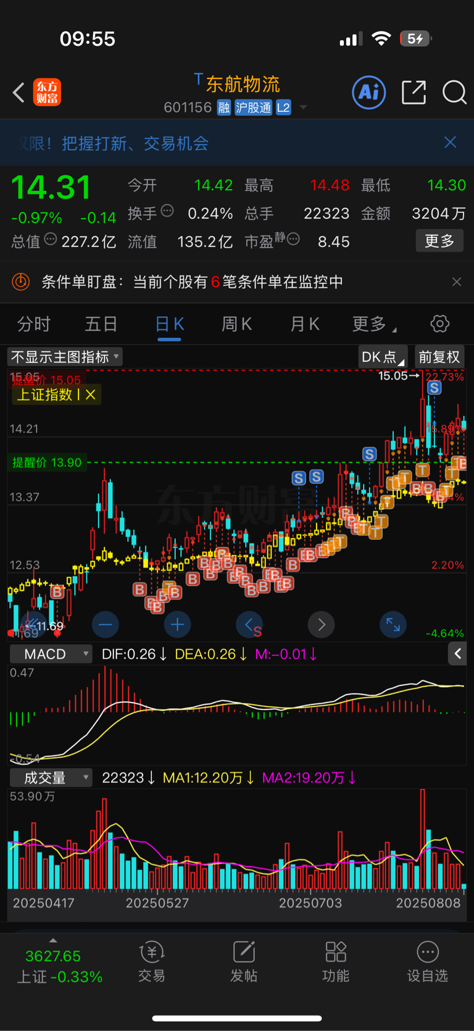Close the 打新 promotion banner

[x=451, y=143]
